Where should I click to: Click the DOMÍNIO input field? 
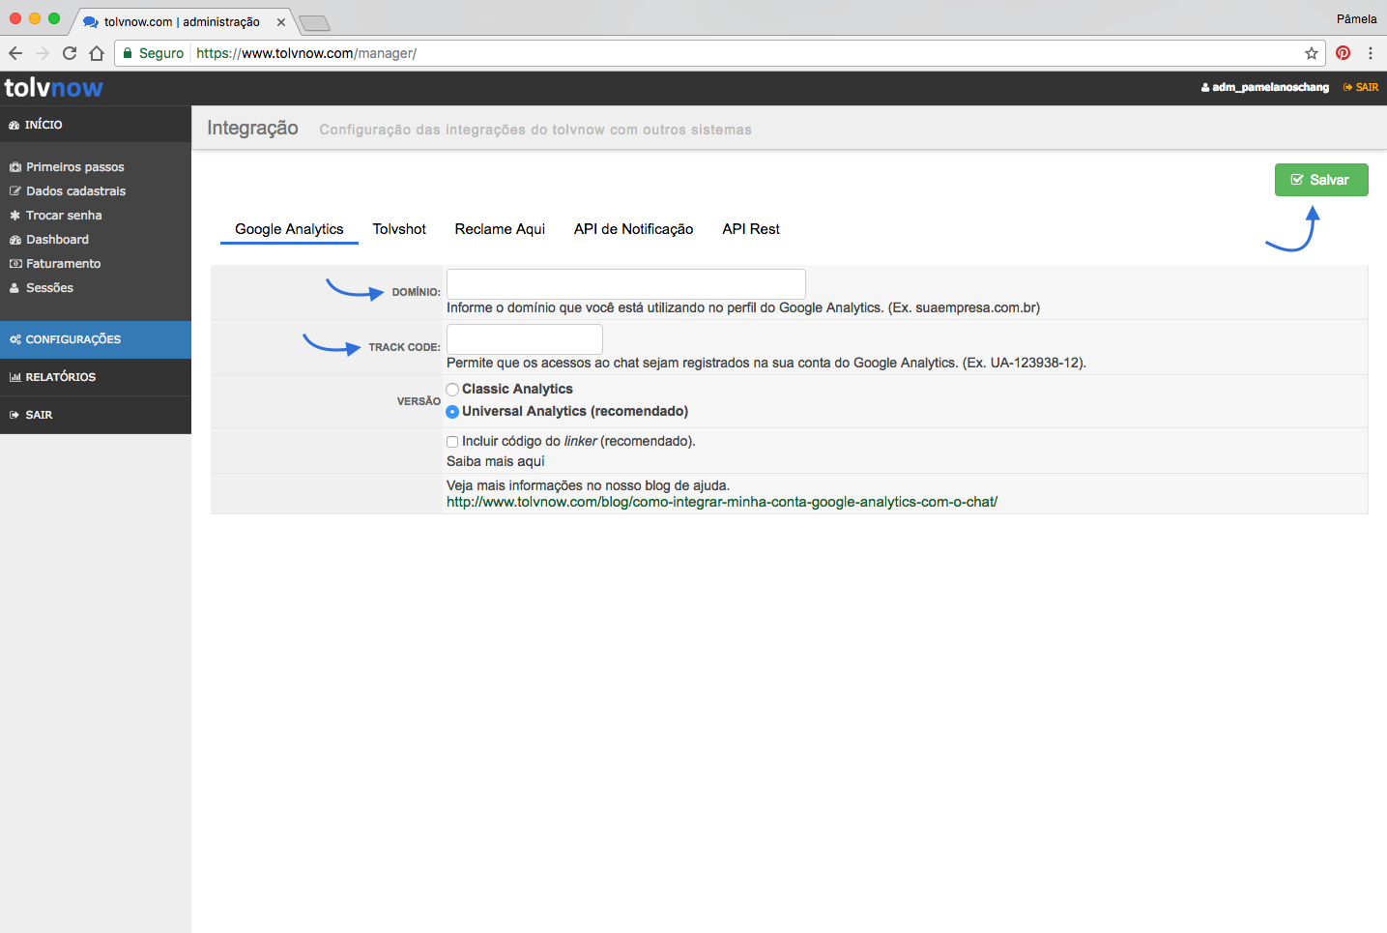pyautogui.click(x=626, y=284)
